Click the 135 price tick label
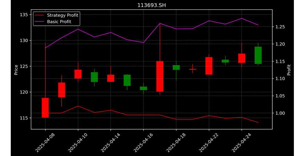This screenshot has width=305, height=156. pyautogui.click(x=24, y=15)
